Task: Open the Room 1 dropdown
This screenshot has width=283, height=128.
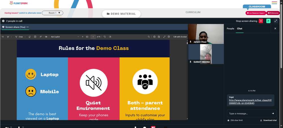Action: [53, 13]
